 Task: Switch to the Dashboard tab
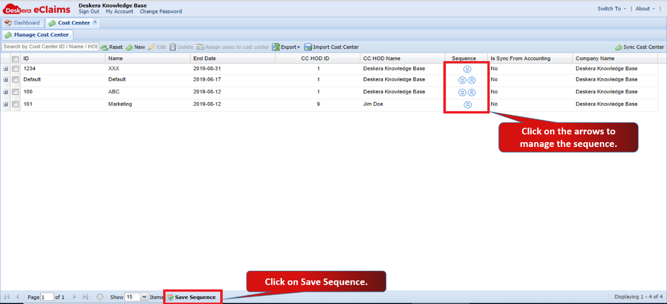tap(23, 23)
